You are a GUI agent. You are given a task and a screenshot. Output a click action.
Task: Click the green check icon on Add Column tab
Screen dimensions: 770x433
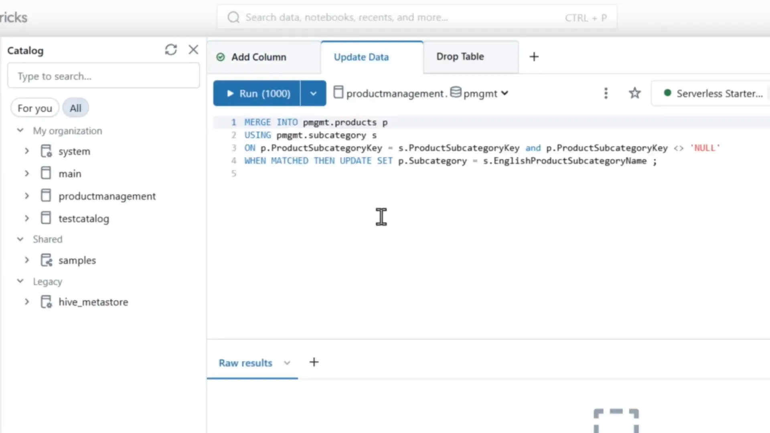pyautogui.click(x=220, y=57)
